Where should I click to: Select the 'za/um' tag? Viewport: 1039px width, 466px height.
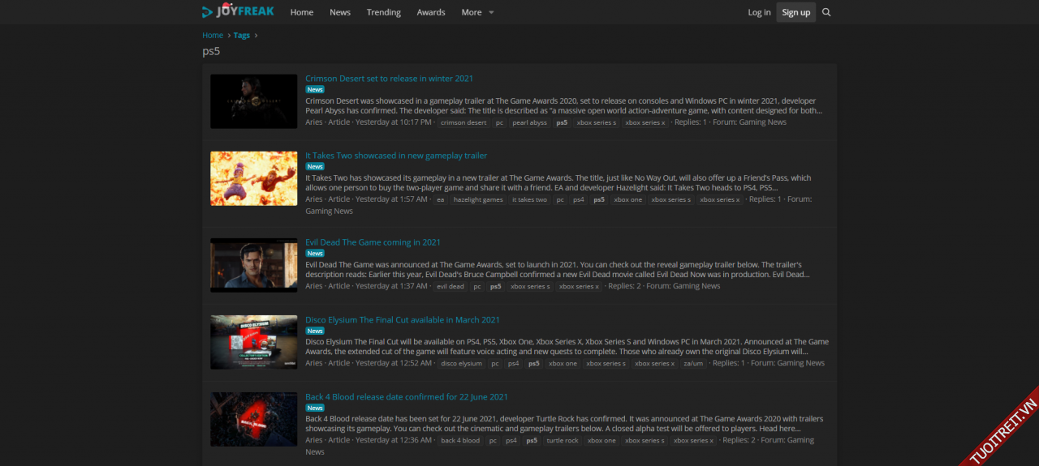click(x=693, y=364)
